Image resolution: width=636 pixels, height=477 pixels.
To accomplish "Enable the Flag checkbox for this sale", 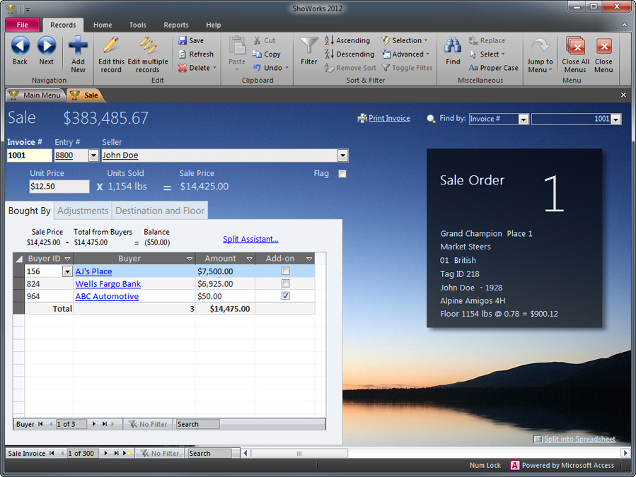I will point(342,173).
